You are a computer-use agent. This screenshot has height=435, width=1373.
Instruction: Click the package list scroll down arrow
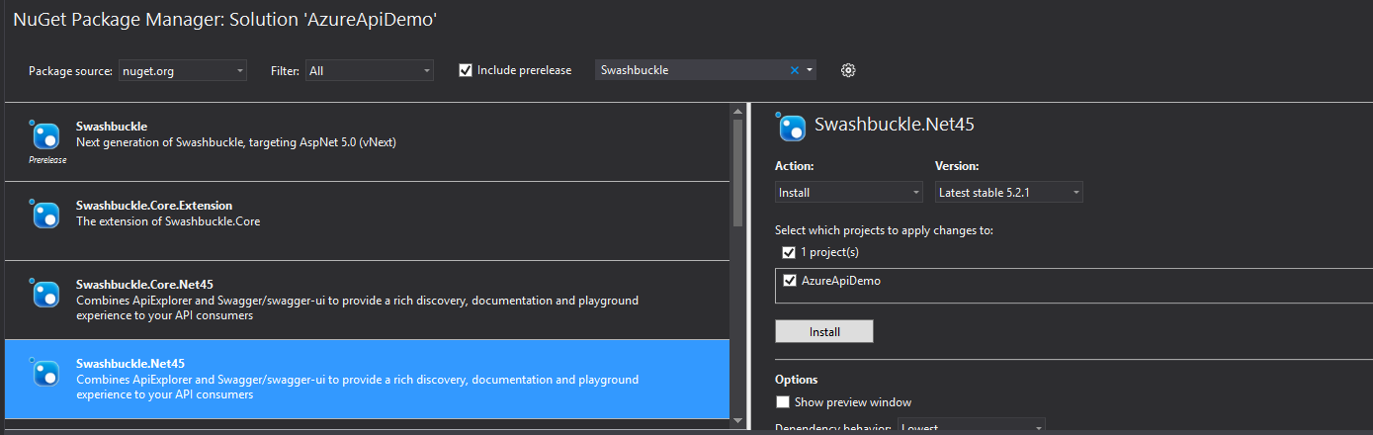[x=736, y=421]
